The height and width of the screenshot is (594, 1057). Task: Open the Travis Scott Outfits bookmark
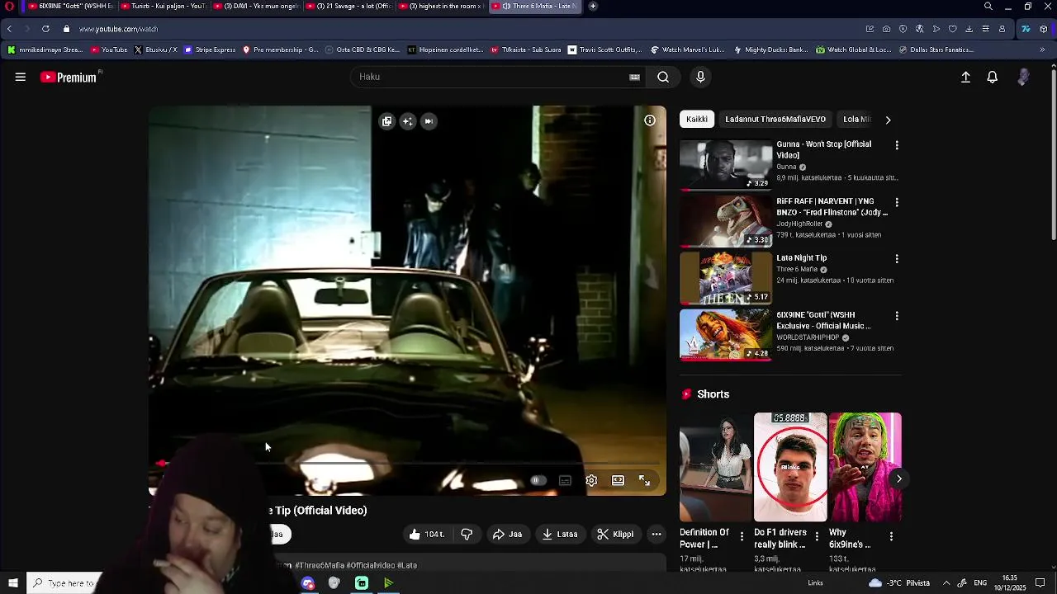tap(604, 49)
